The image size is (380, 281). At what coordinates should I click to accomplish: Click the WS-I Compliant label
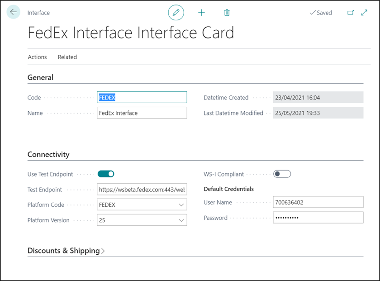tap(223, 174)
